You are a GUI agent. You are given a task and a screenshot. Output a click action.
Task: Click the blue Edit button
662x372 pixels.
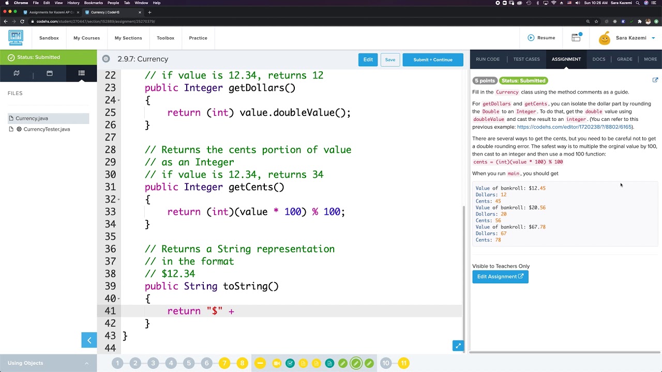[x=368, y=59]
